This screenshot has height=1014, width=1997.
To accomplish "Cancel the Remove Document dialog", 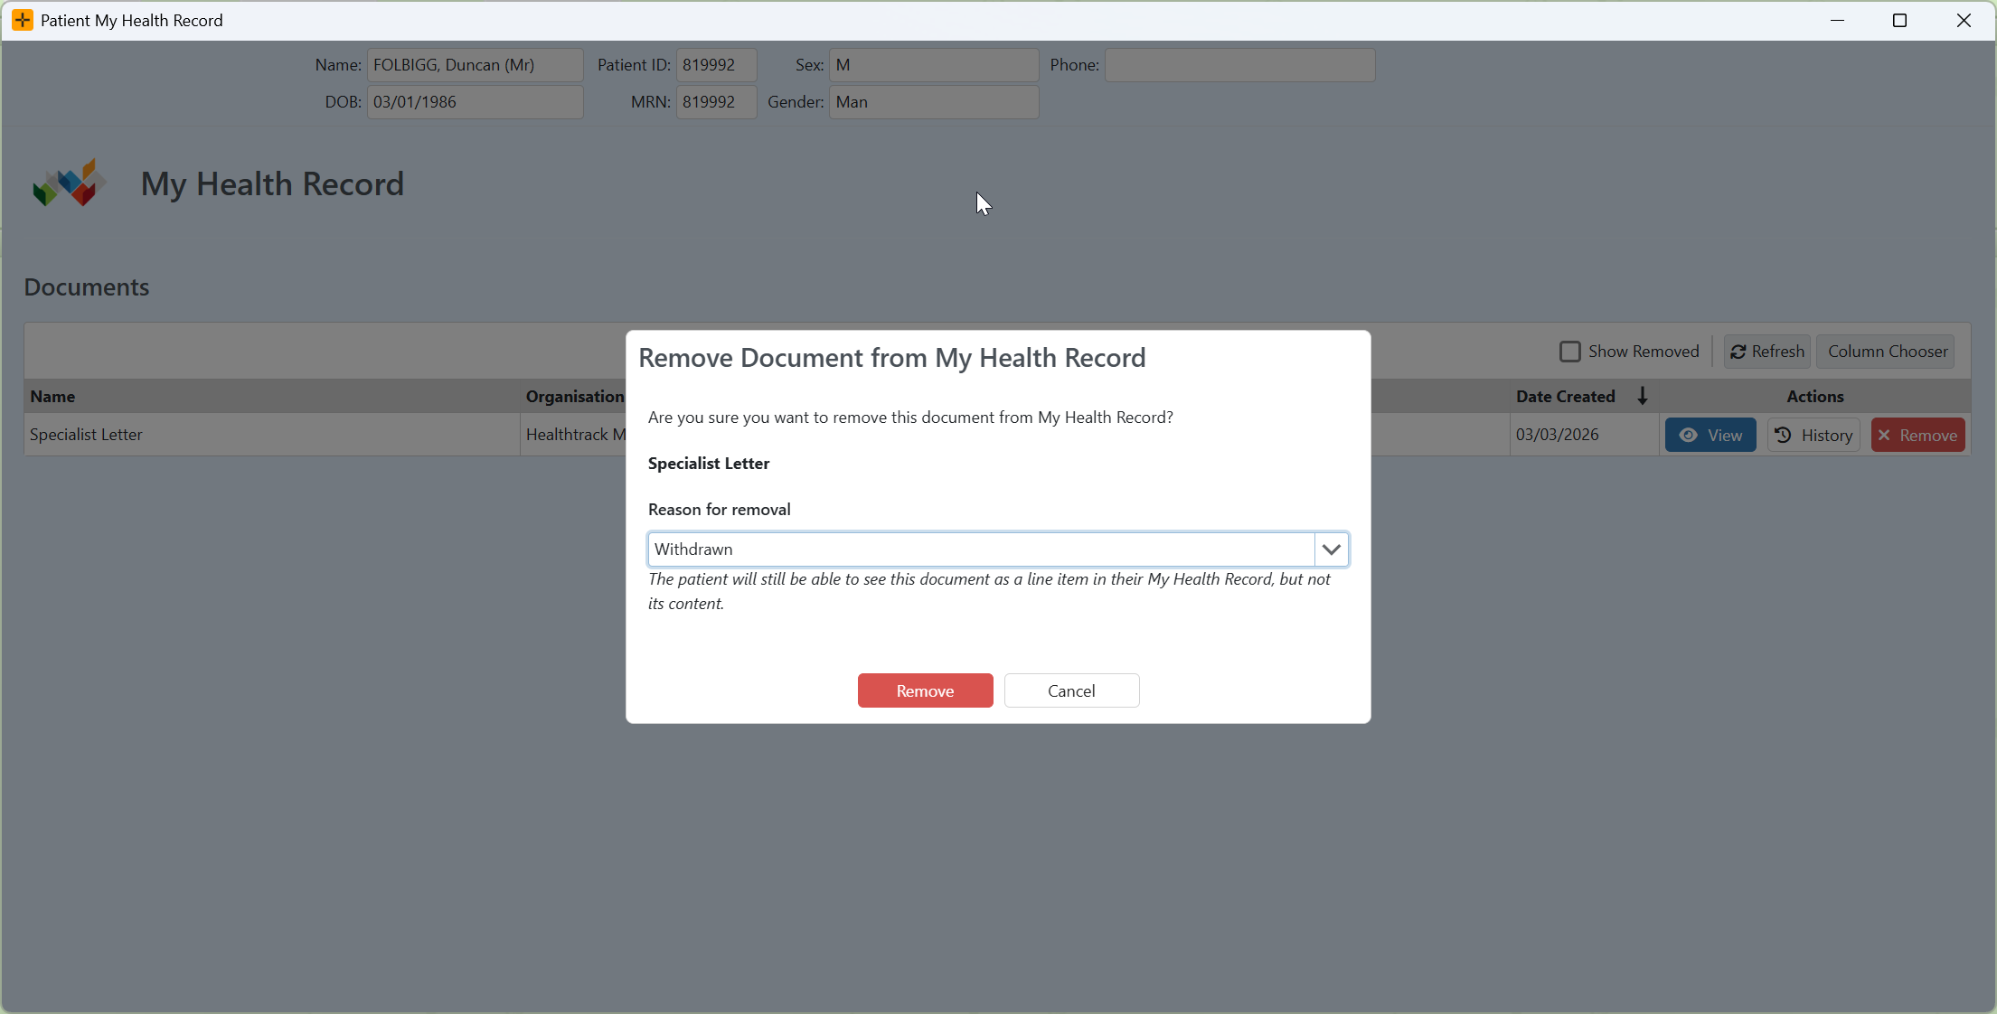I will coord(1071,690).
